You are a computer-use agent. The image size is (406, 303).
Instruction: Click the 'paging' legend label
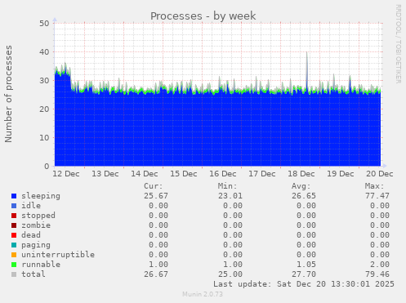[36, 245]
